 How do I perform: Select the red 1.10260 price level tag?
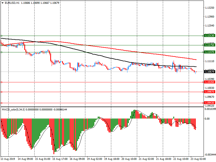[210, 82]
